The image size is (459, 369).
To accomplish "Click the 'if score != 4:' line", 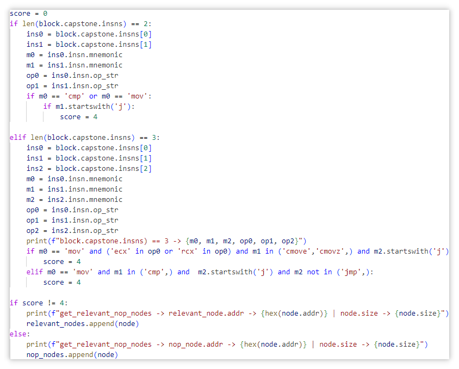I will point(39,303).
